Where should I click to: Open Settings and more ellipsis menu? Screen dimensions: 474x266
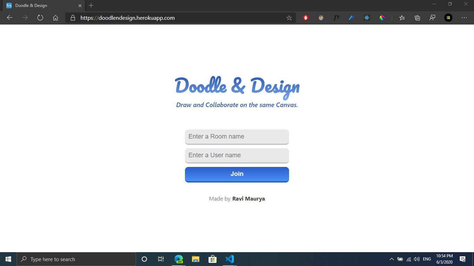(464, 18)
